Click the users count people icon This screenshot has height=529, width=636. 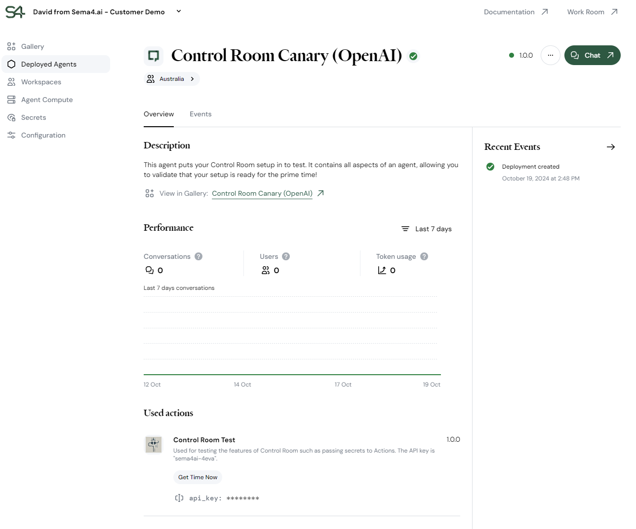pyautogui.click(x=266, y=270)
